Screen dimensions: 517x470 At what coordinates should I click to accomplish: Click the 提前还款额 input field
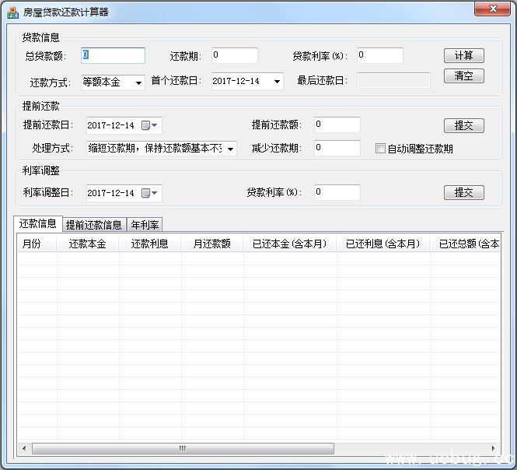pyautogui.click(x=337, y=125)
